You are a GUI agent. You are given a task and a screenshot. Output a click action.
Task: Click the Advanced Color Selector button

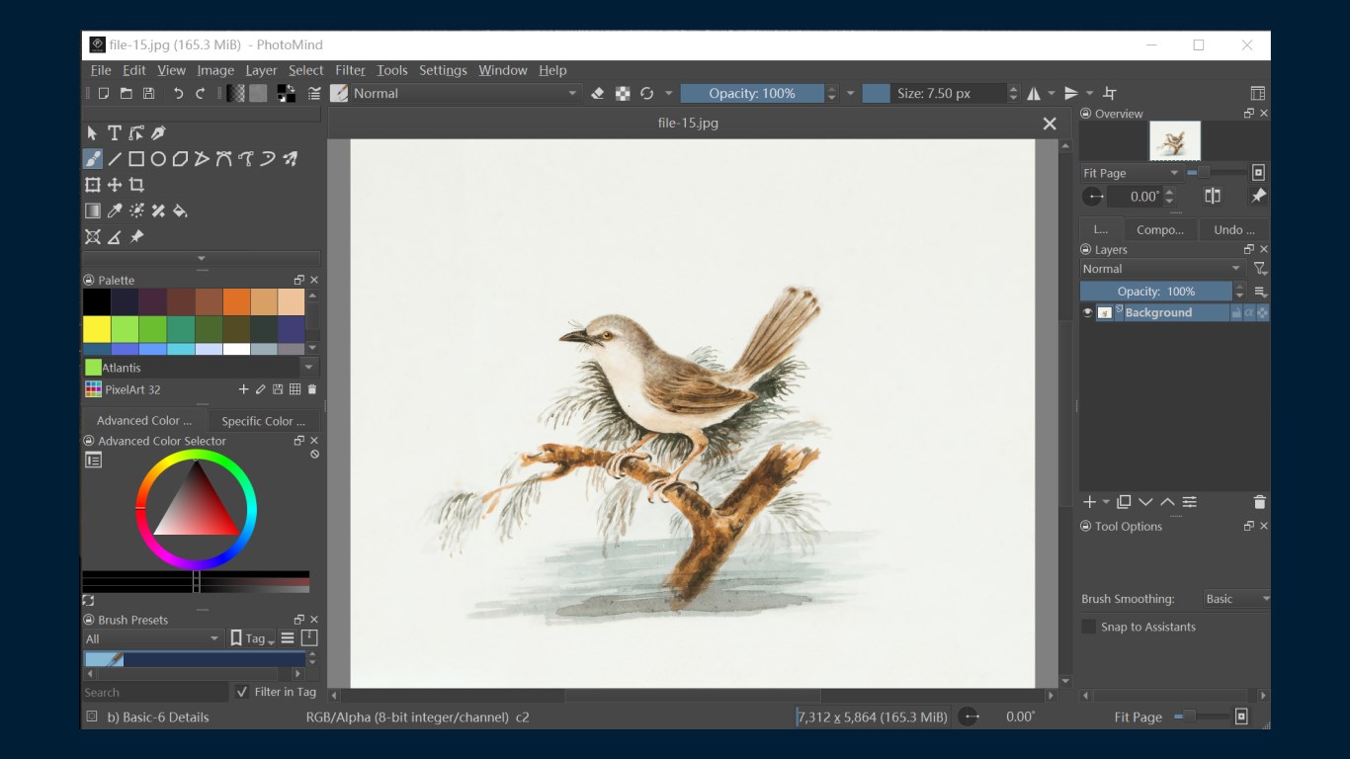click(144, 420)
